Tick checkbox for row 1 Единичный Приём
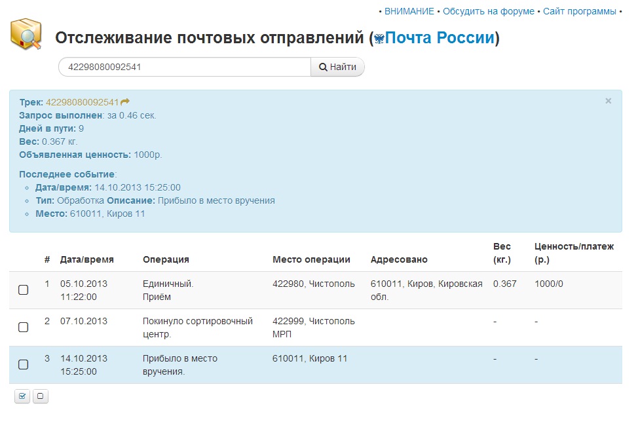 click(x=23, y=290)
